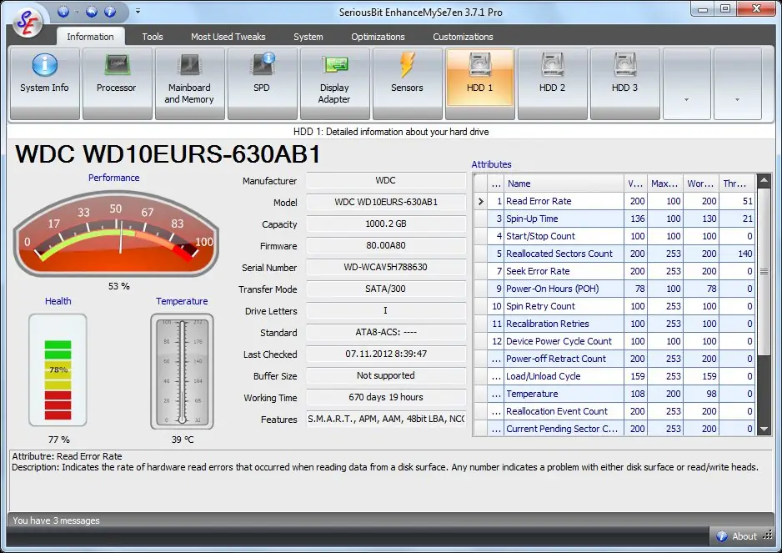The width and height of the screenshot is (782, 553).
Task: Click the attributes scrollbar down arrow
Action: pyautogui.click(x=764, y=429)
